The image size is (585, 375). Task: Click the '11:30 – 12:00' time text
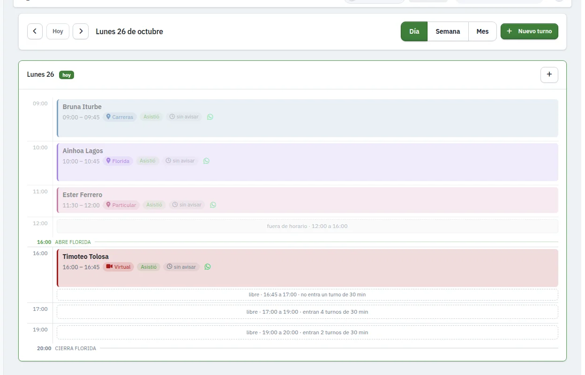[81, 205]
